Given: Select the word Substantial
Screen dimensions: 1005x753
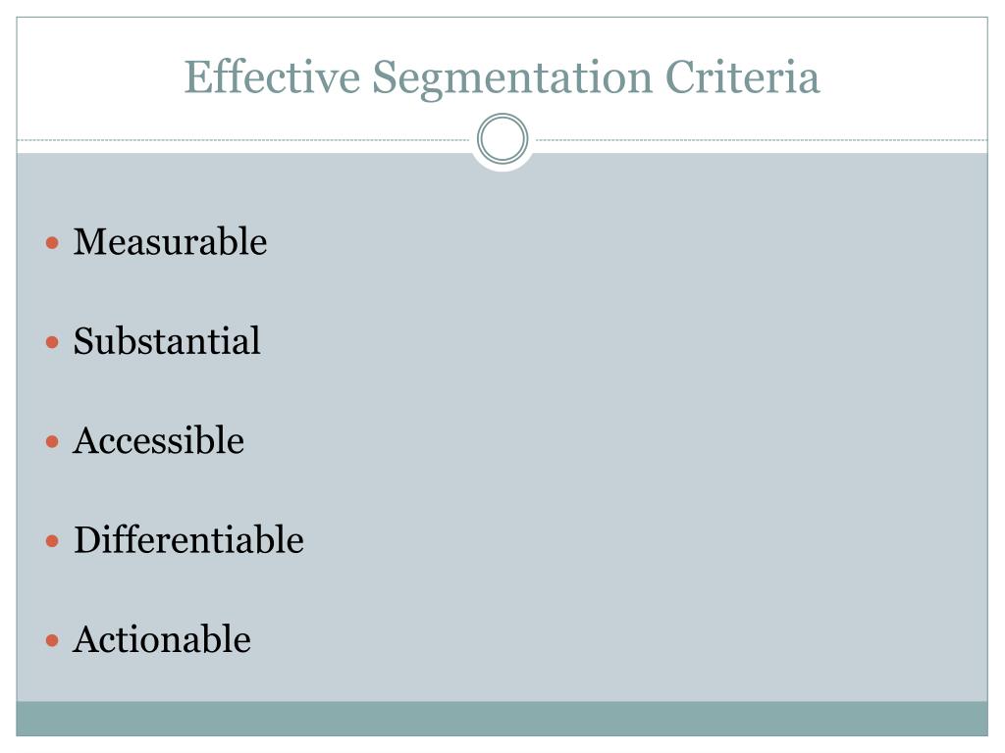Looking at the screenshot, I should click(167, 340).
